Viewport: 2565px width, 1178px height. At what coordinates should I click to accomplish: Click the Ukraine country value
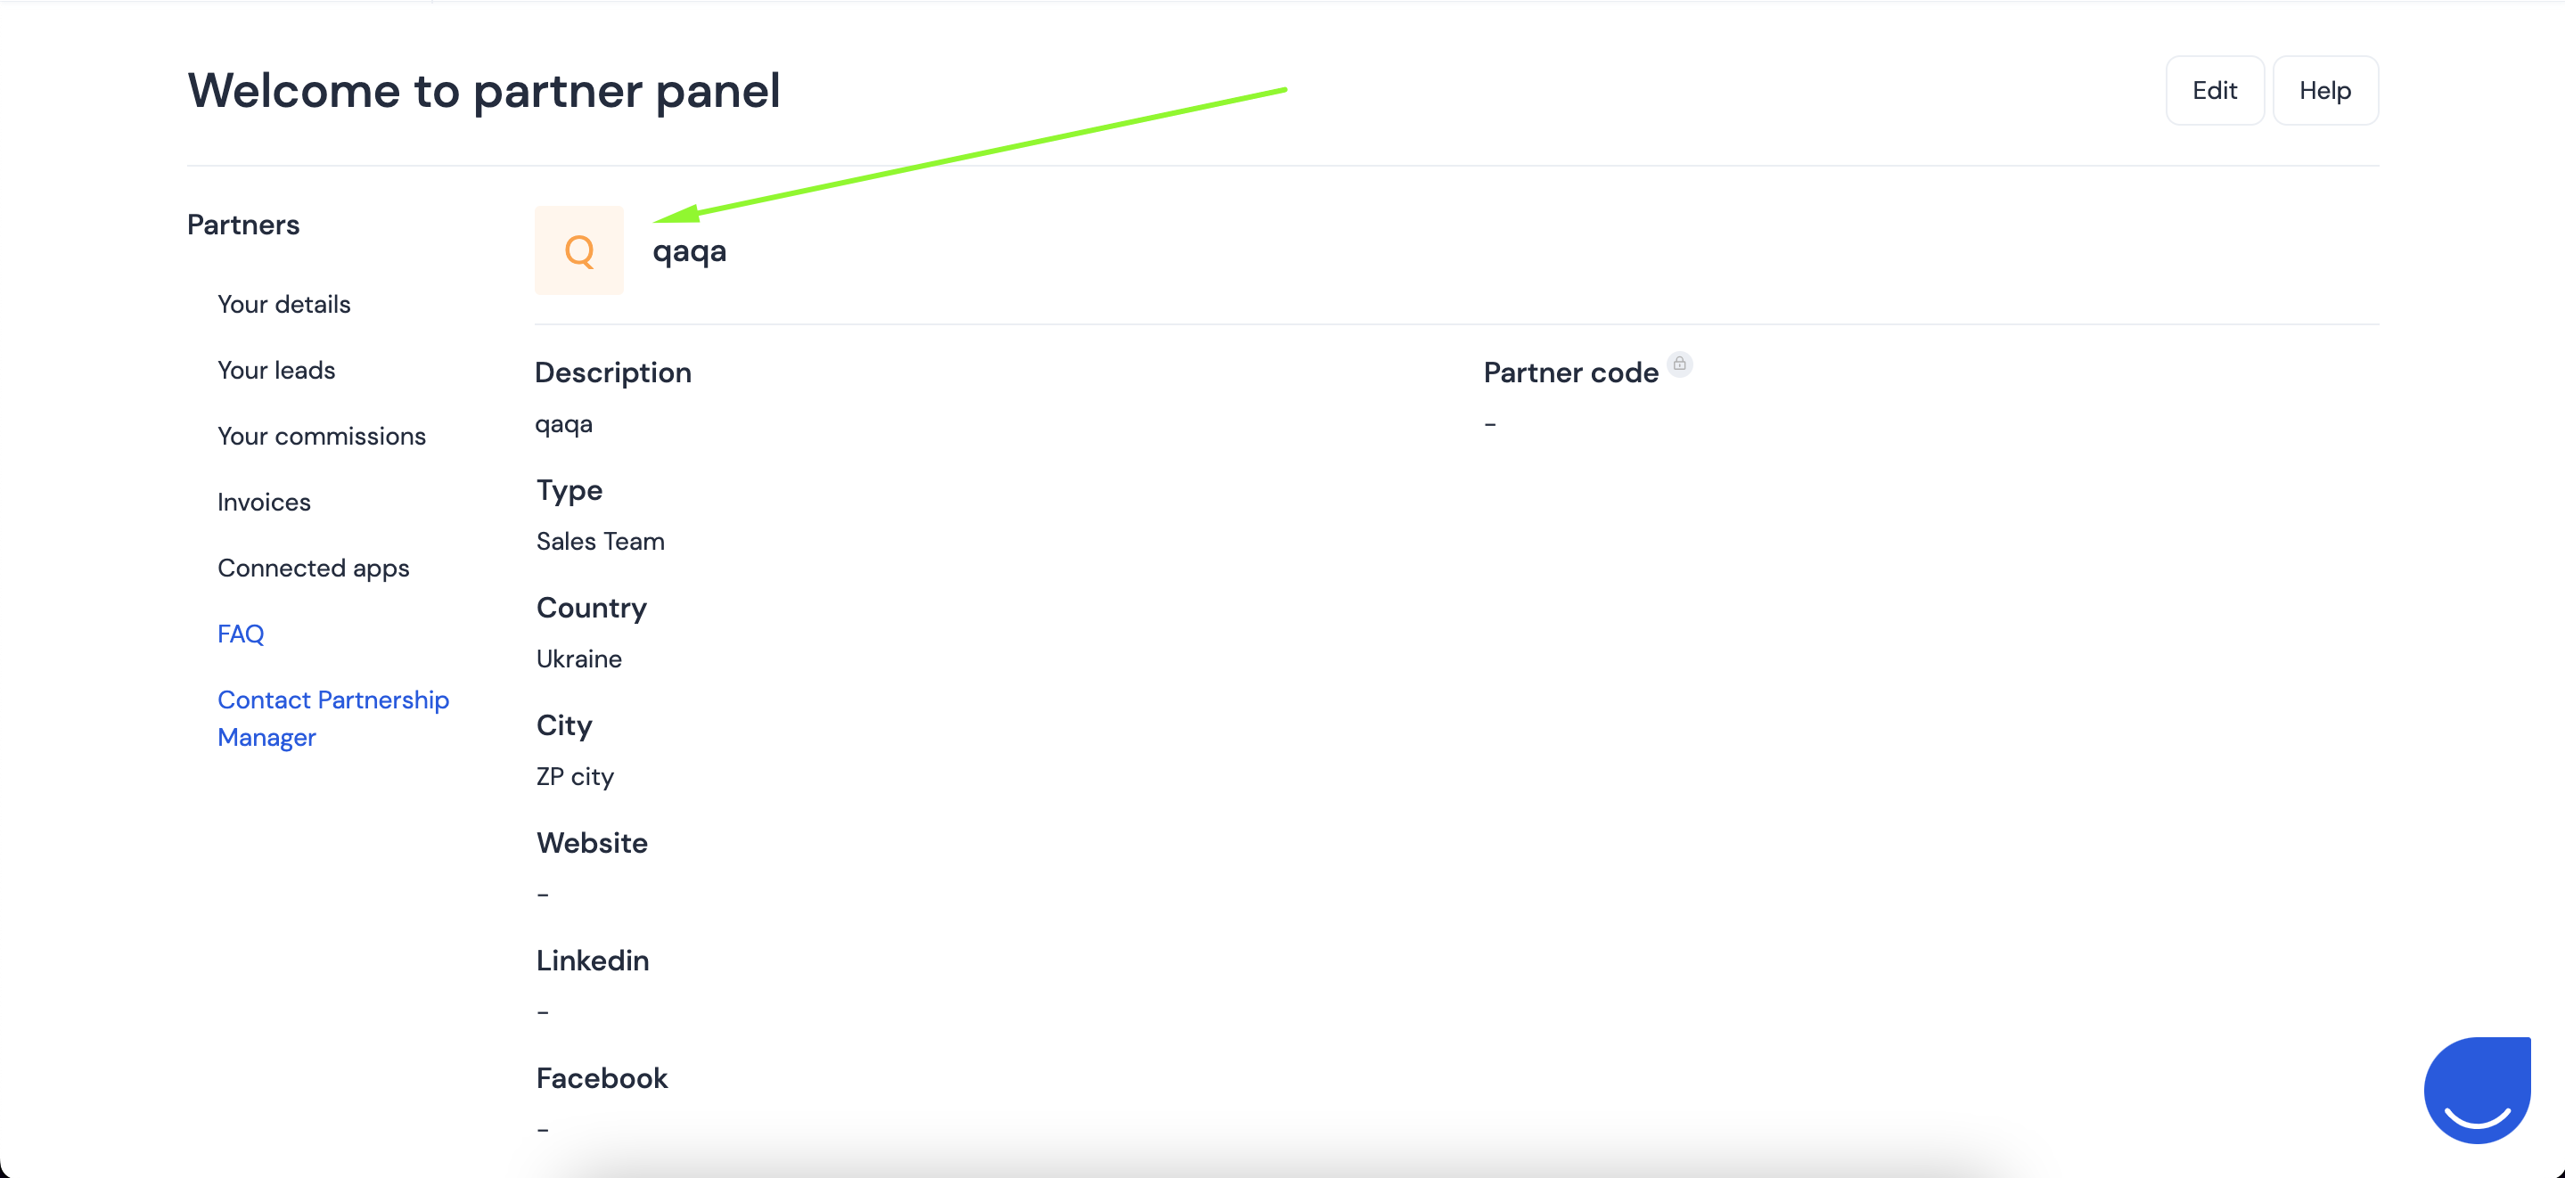pyautogui.click(x=578, y=659)
